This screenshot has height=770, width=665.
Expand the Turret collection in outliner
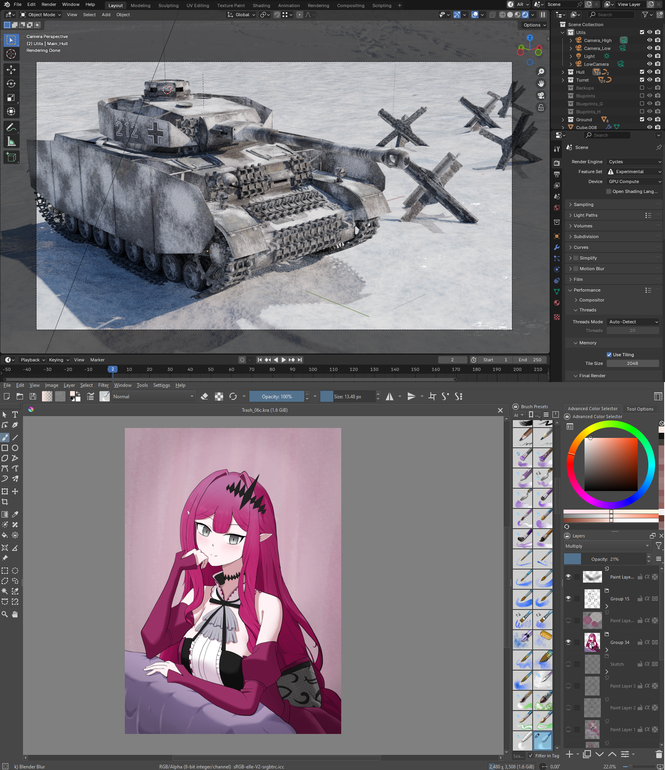[x=563, y=80]
